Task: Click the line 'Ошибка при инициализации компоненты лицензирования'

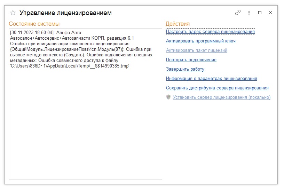Action: tap(70, 44)
